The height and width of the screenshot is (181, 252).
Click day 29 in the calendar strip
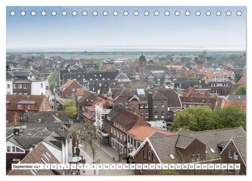[231, 167]
